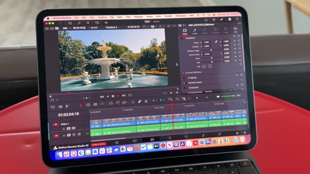Click the A1 track destination button
The height and width of the screenshot is (174, 310).
[x=56, y=136]
